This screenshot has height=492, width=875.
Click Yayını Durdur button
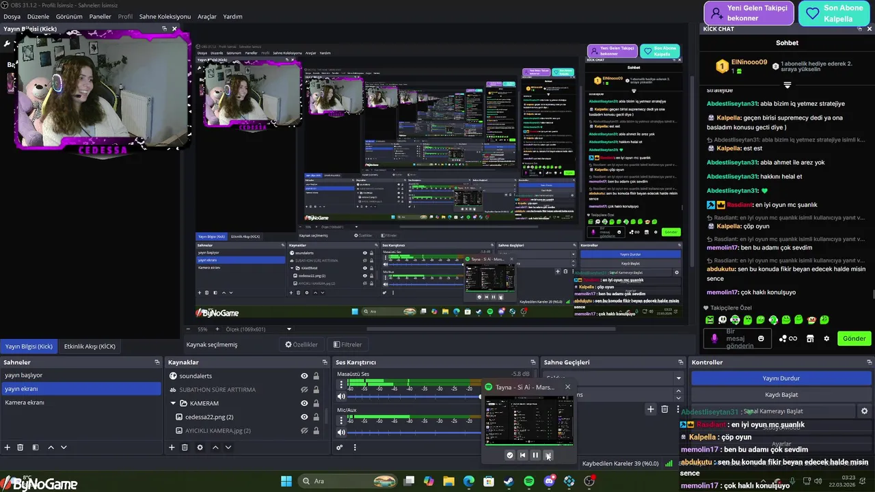click(781, 378)
